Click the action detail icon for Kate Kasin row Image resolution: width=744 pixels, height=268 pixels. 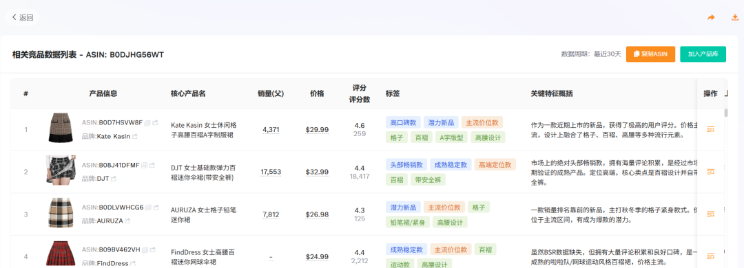point(710,129)
